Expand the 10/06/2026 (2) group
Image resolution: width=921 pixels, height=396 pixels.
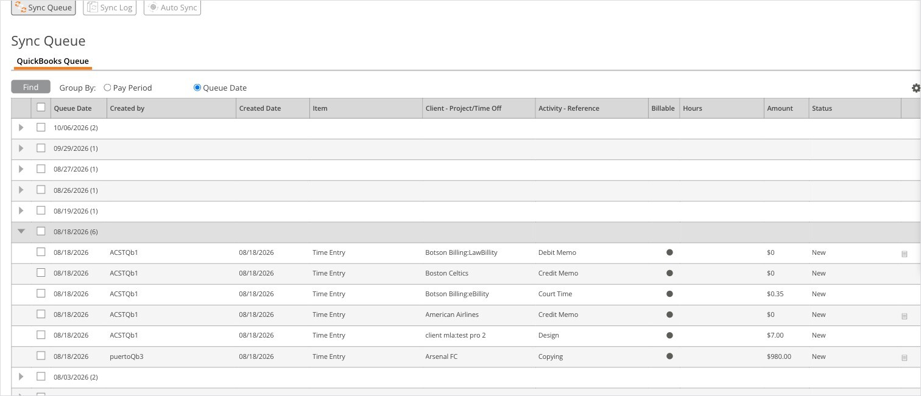click(21, 128)
